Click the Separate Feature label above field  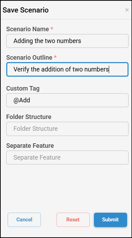coord(30,146)
